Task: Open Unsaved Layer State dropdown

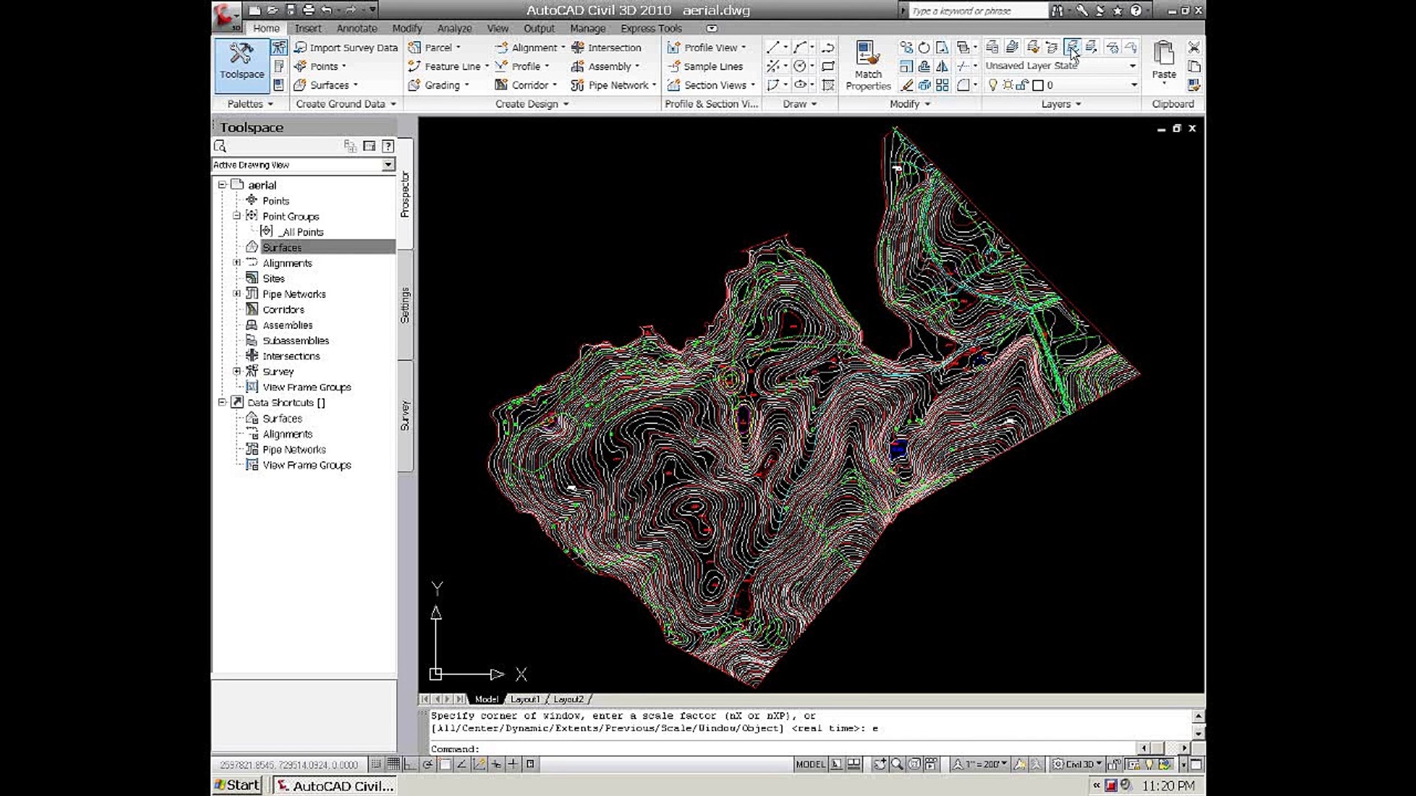Action: [1133, 66]
